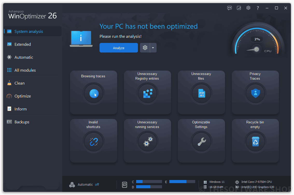Open the feedback chat icon in title bar
The height and width of the screenshot is (195, 294).
229,8
